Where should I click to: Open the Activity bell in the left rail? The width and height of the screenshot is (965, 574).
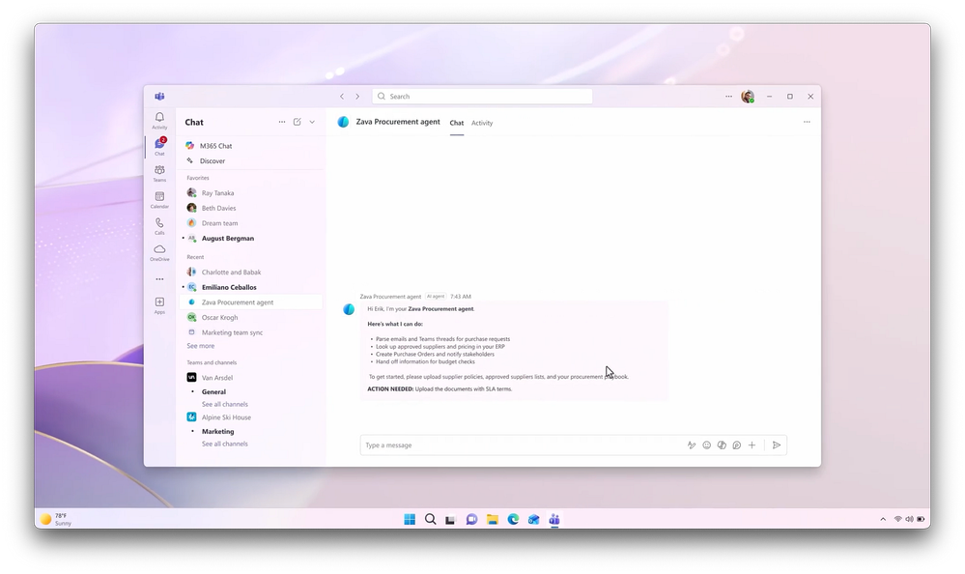point(159,120)
